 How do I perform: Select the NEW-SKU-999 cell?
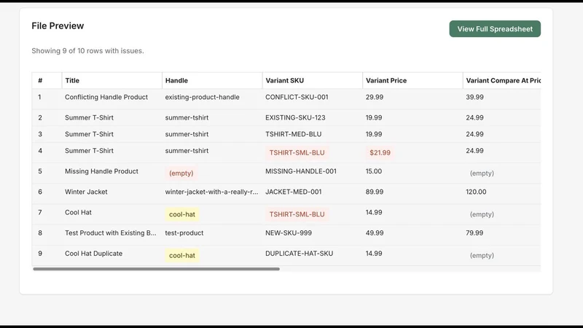pyautogui.click(x=289, y=233)
